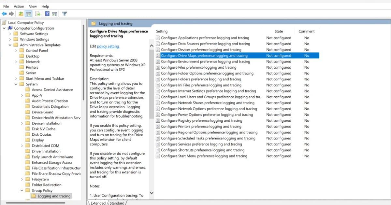Click the description pane scroll down arrow
391x205 pixels.
coord(152,193)
